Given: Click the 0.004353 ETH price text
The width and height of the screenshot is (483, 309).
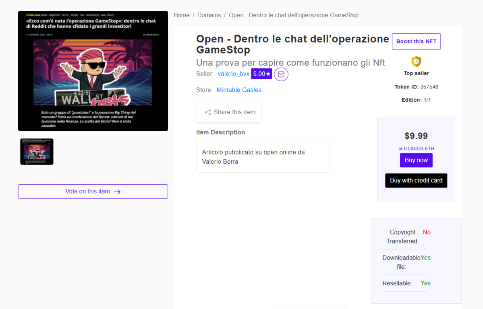Looking at the screenshot, I should [416, 148].
